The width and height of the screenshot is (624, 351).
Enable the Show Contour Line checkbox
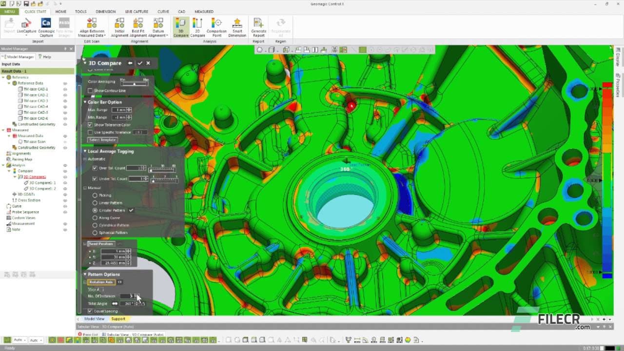pyautogui.click(x=91, y=90)
